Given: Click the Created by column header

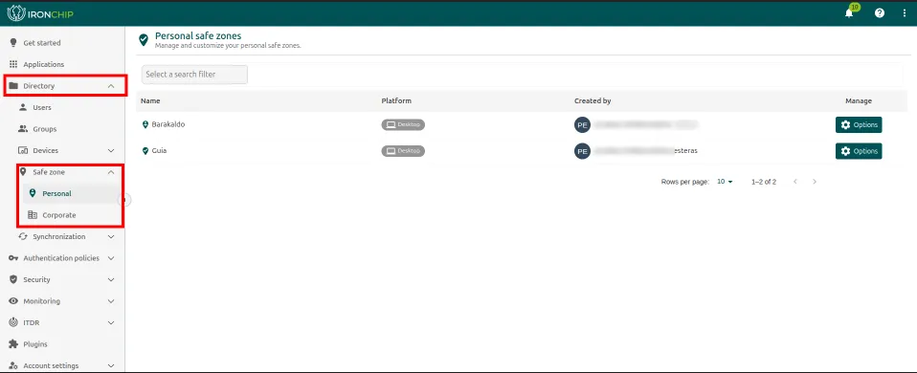Looking at the screenshot, I should [x=593, y=100].
